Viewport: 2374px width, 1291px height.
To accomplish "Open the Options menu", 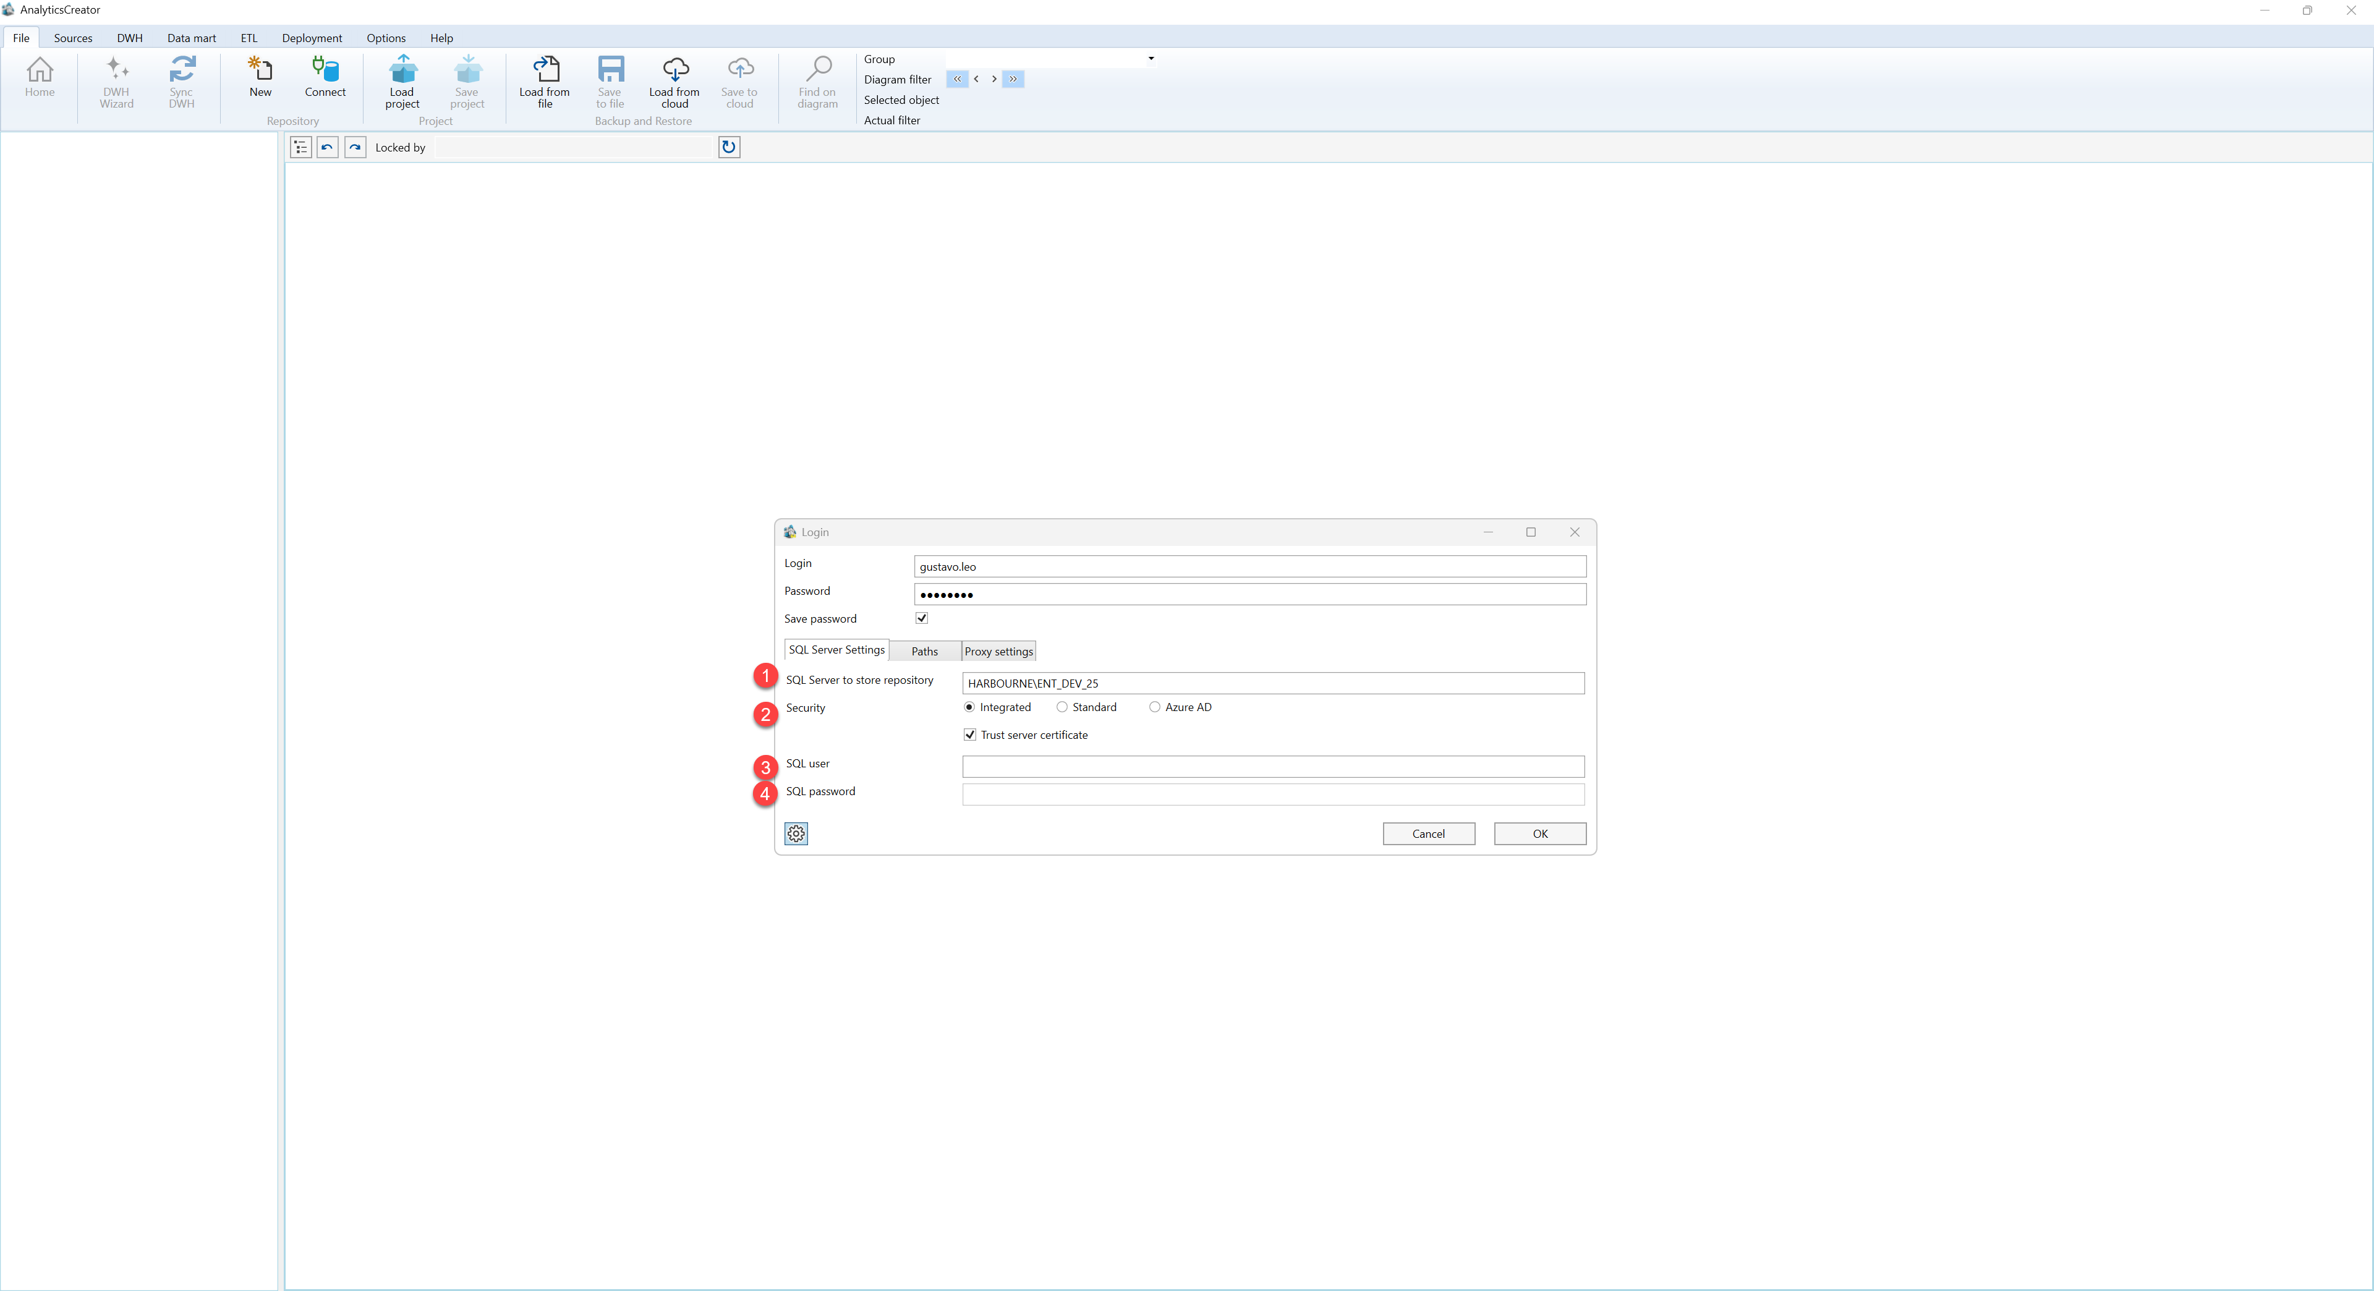I will tap(386, 38).
